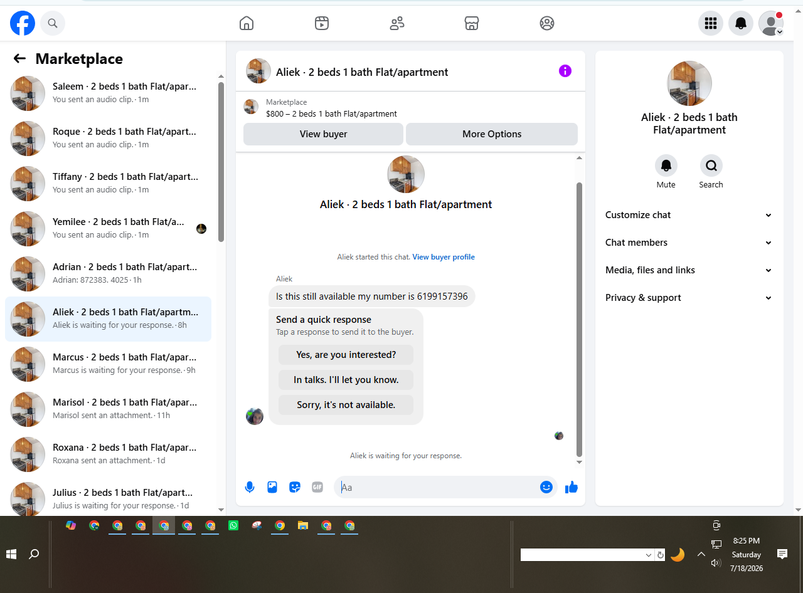Send quick reply "Yes, are you interested?"
This screenshot has height=593, width=803.
point(346,355)
